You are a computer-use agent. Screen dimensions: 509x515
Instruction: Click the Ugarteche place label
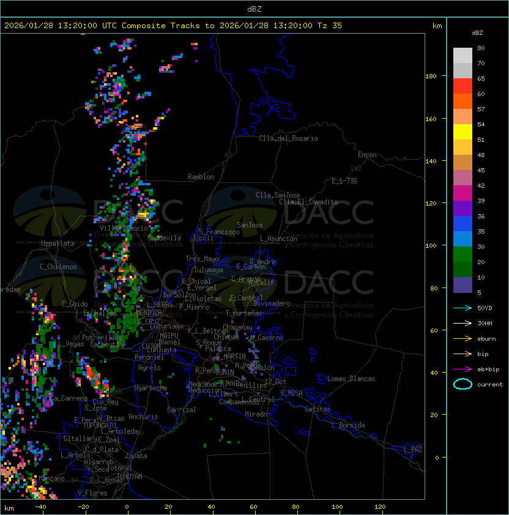151,388
